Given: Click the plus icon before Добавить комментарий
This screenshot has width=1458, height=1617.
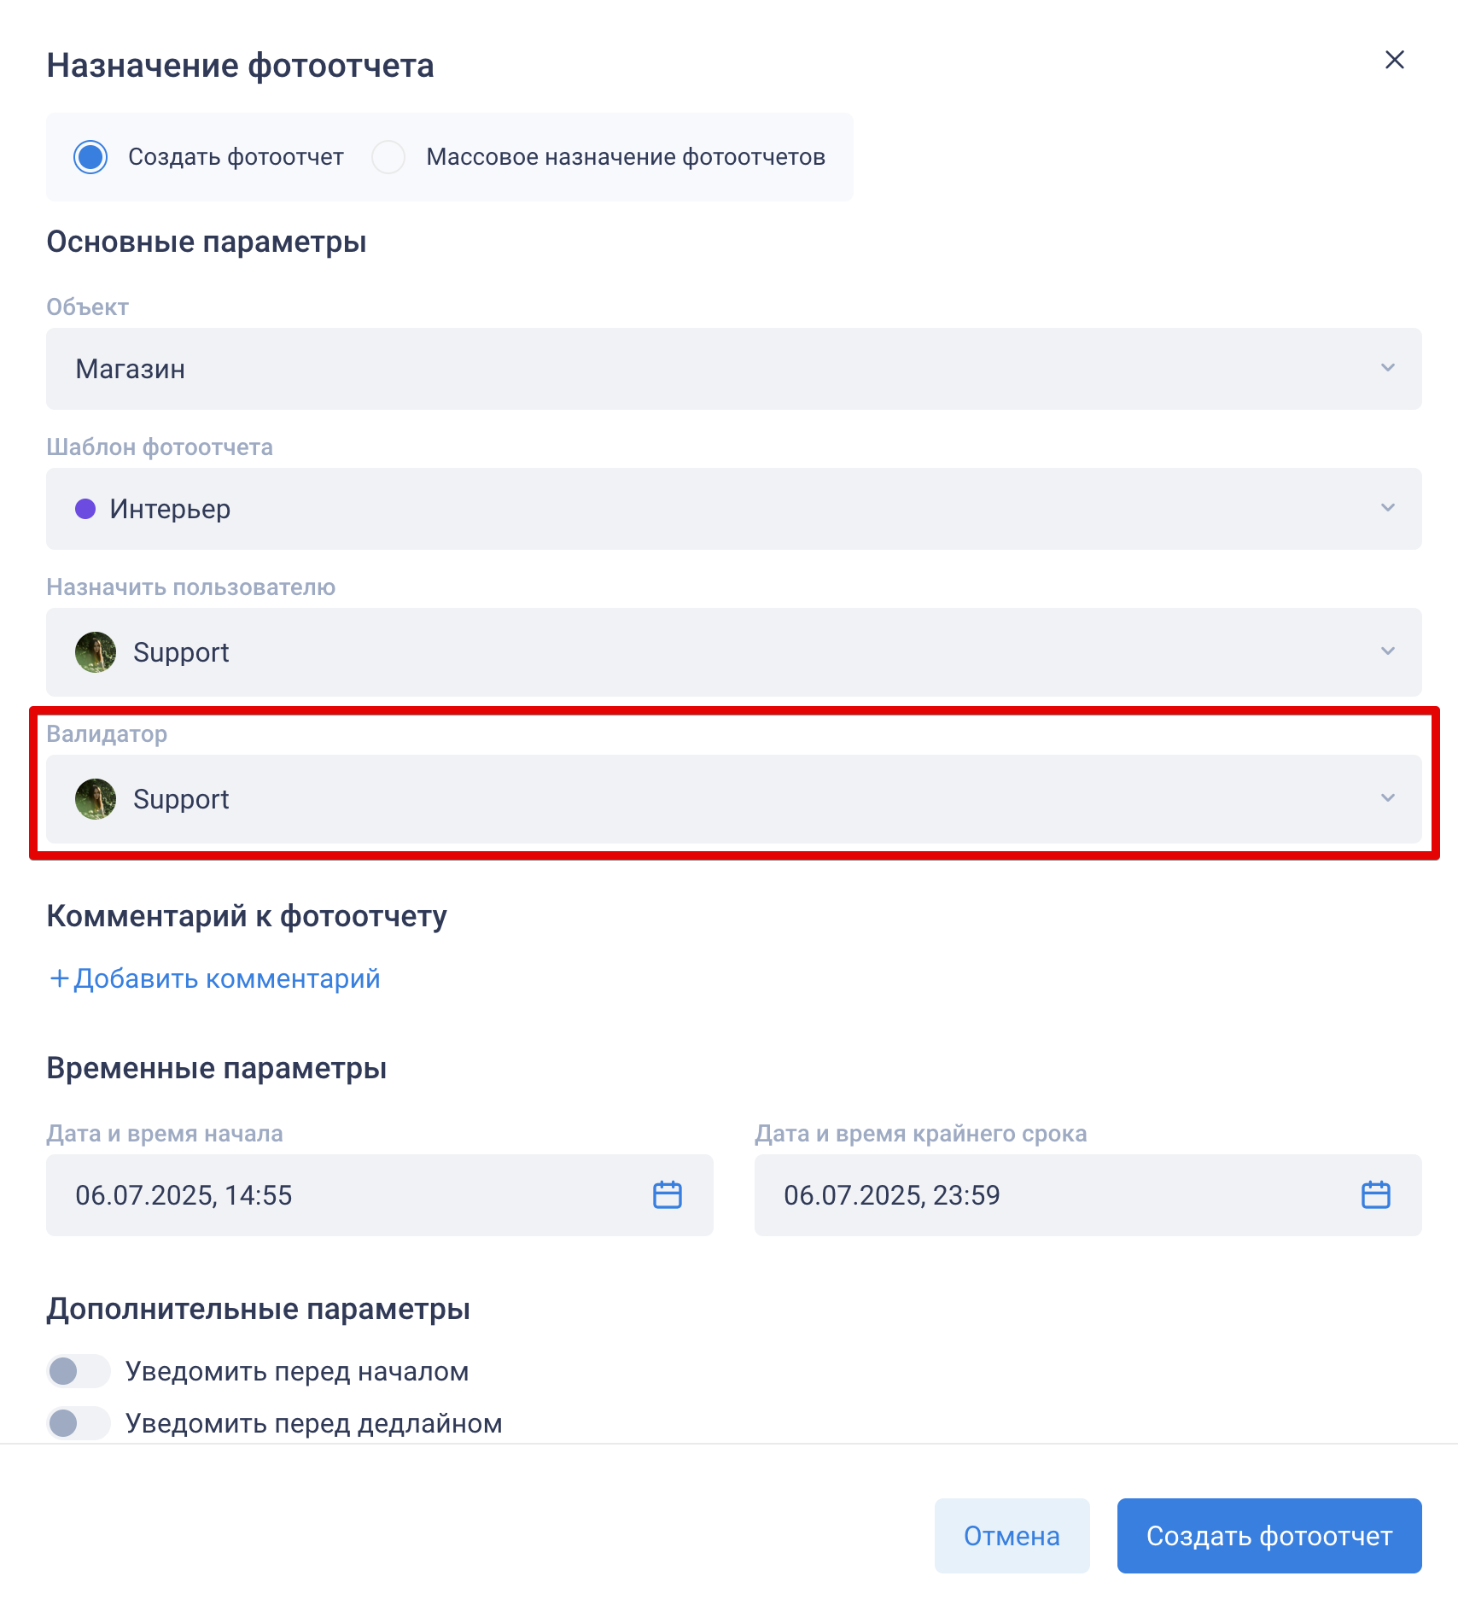Looking at the screenshot, I should tap(59, 978).
